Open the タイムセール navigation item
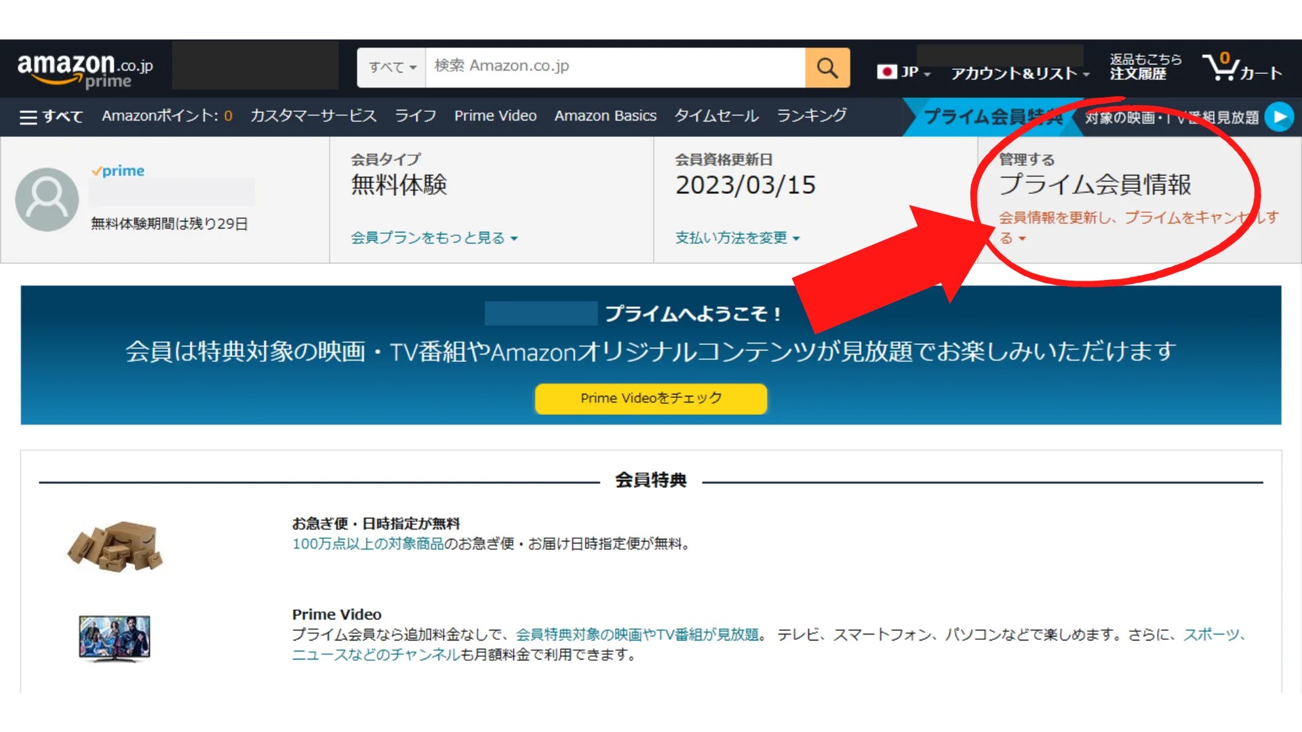Viewport: 1302px width, 732px height. [x=715, y=116]
